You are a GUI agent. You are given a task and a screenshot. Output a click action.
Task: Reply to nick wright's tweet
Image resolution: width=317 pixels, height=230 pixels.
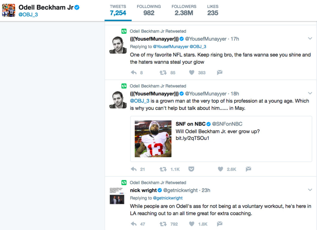tap(134, 224)
